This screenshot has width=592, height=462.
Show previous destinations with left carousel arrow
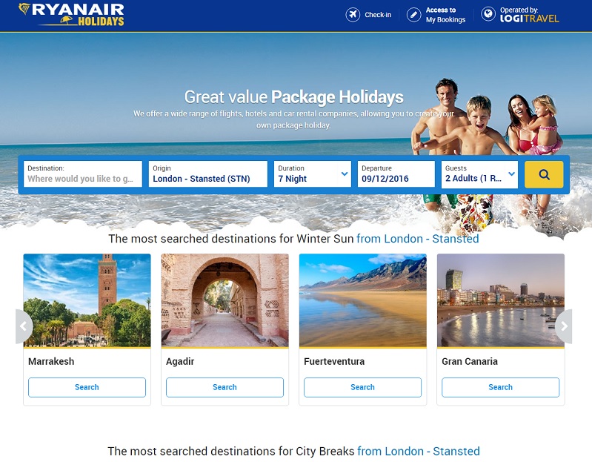coord(24,326)
